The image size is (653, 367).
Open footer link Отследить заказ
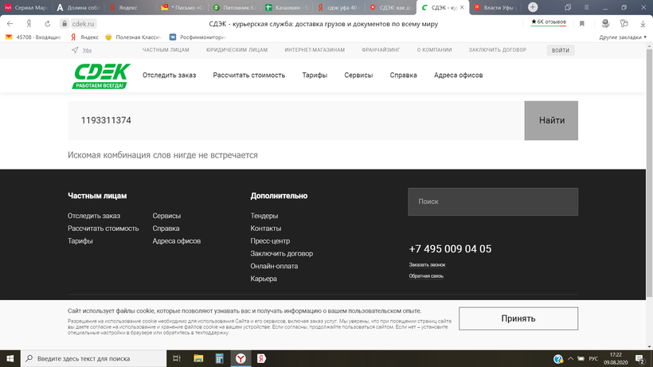(94, 216)
